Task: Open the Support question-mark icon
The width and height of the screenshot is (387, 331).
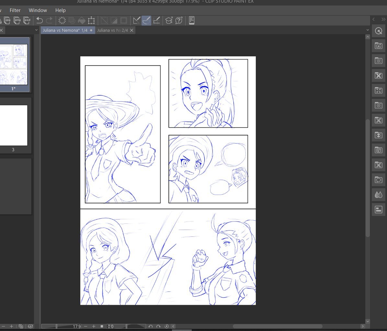Action: [179, 20]
